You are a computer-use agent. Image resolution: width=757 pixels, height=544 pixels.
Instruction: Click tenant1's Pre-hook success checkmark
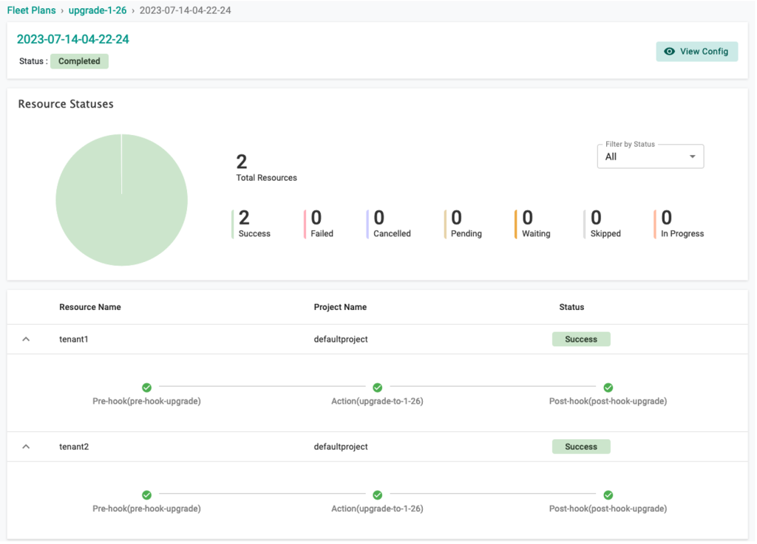tap(146, 387)
